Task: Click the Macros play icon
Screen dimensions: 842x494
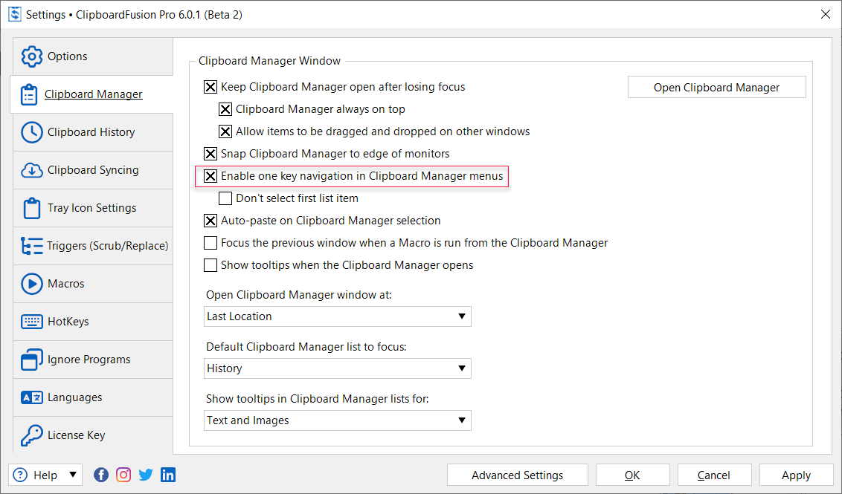Action: click(x=31, y=284)
